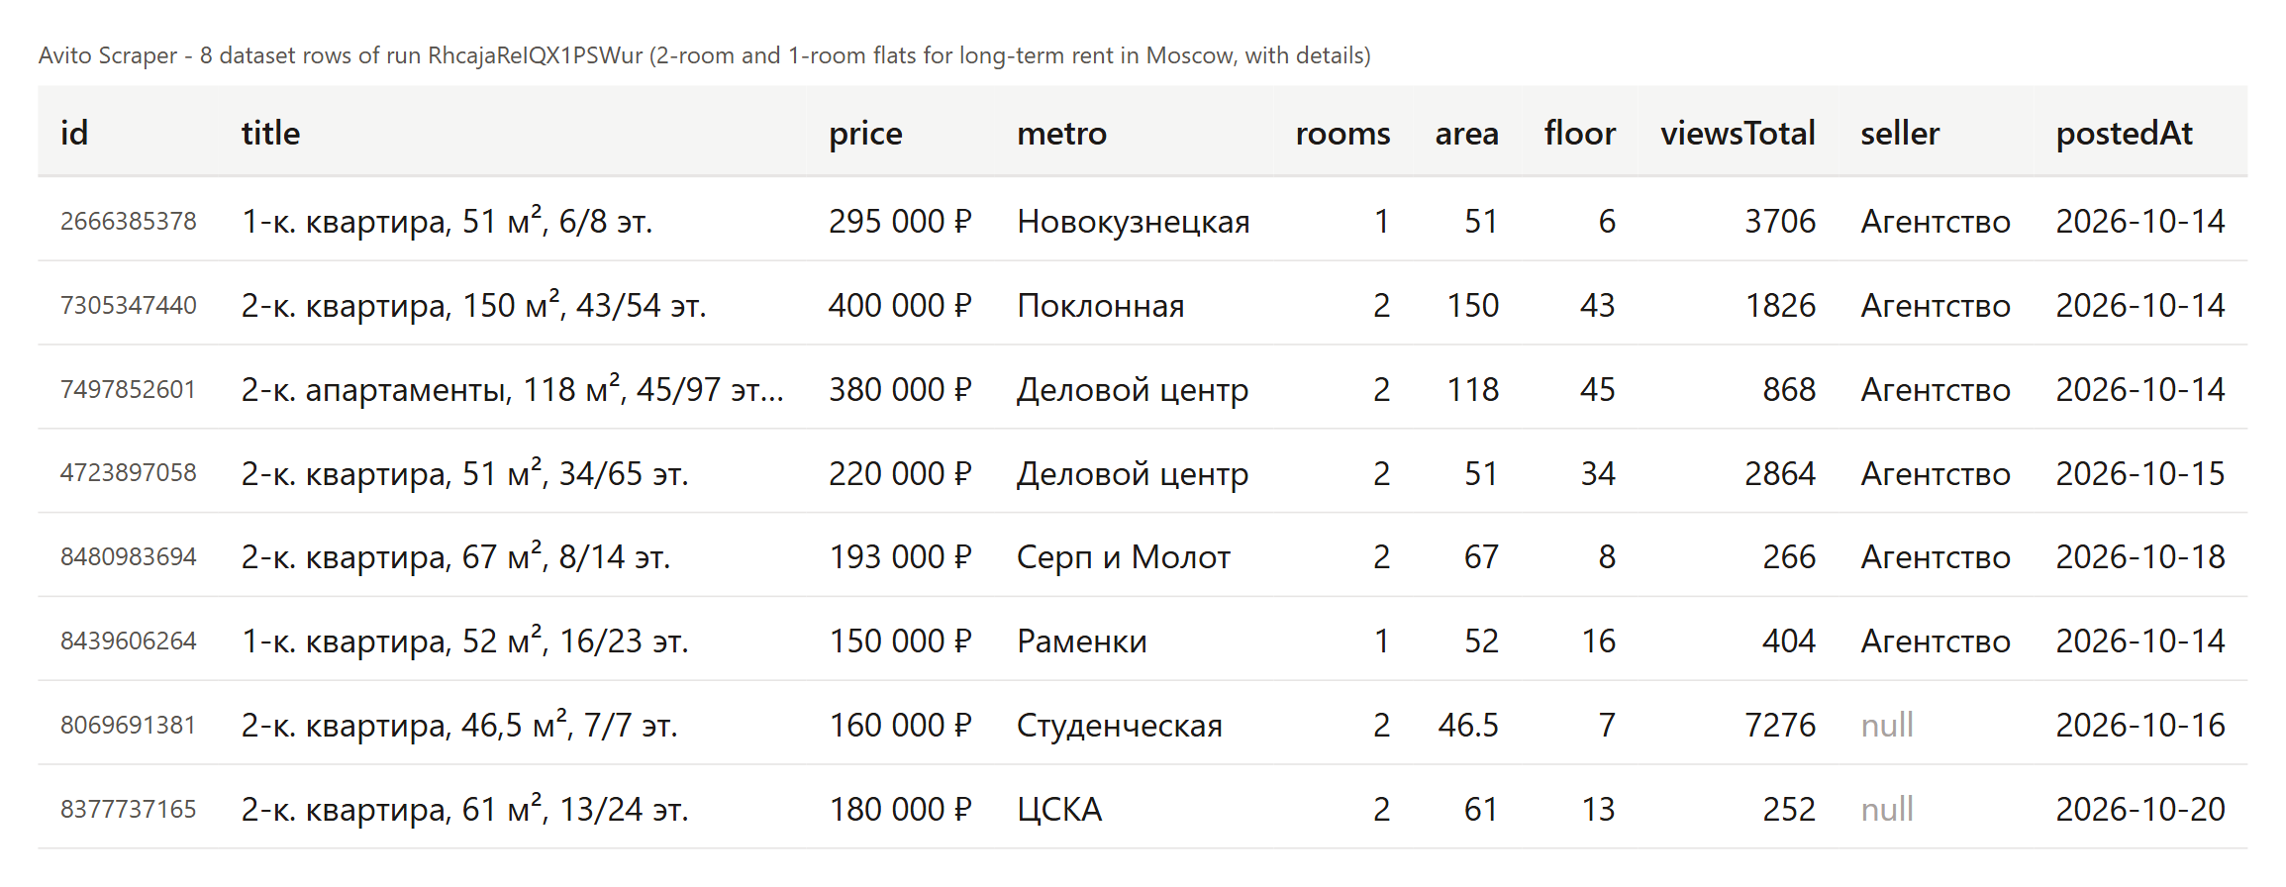The height and width of the screenshot is (887, 2286).
Task: Click the null seller in Студенческая row
Action: click(1887, 726)
